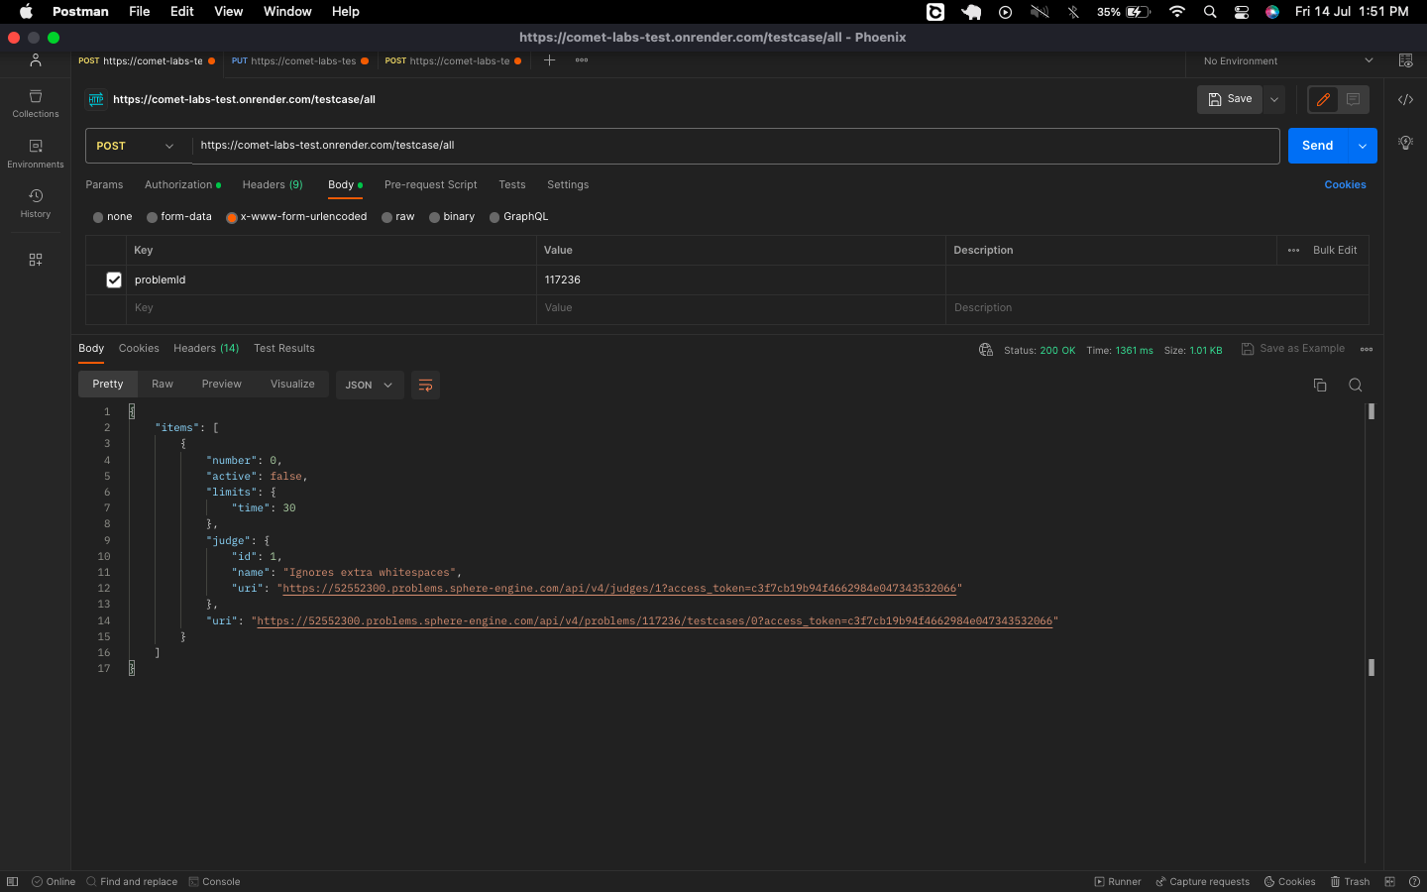
Task: Search the response body with magnifier icon
Action: point(1356,385)
